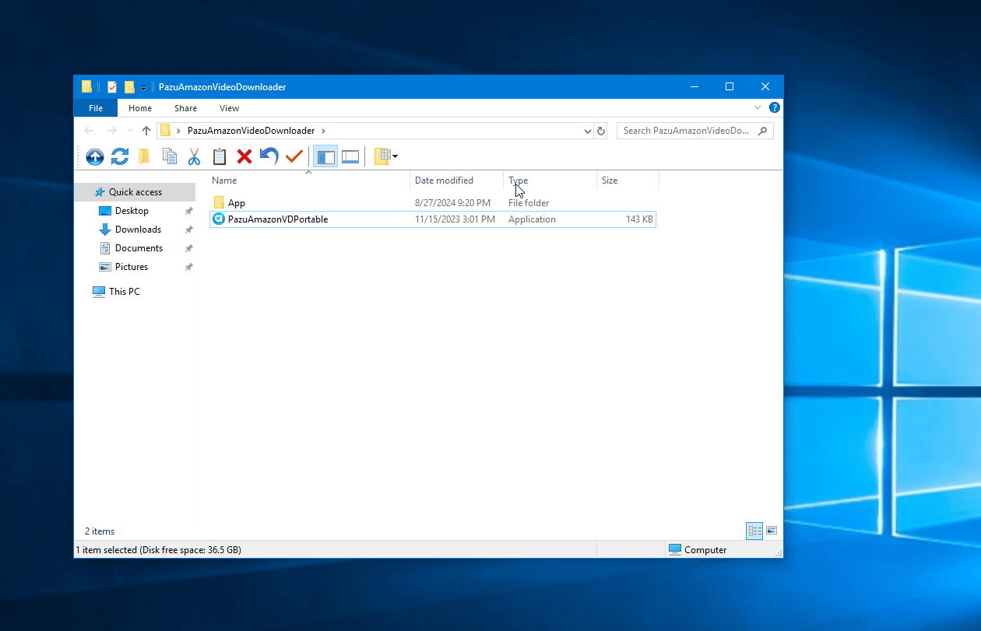Viewport: 981px width, 631px height.
Task: Click the App folder icon
Action: [x=219, y=203]
